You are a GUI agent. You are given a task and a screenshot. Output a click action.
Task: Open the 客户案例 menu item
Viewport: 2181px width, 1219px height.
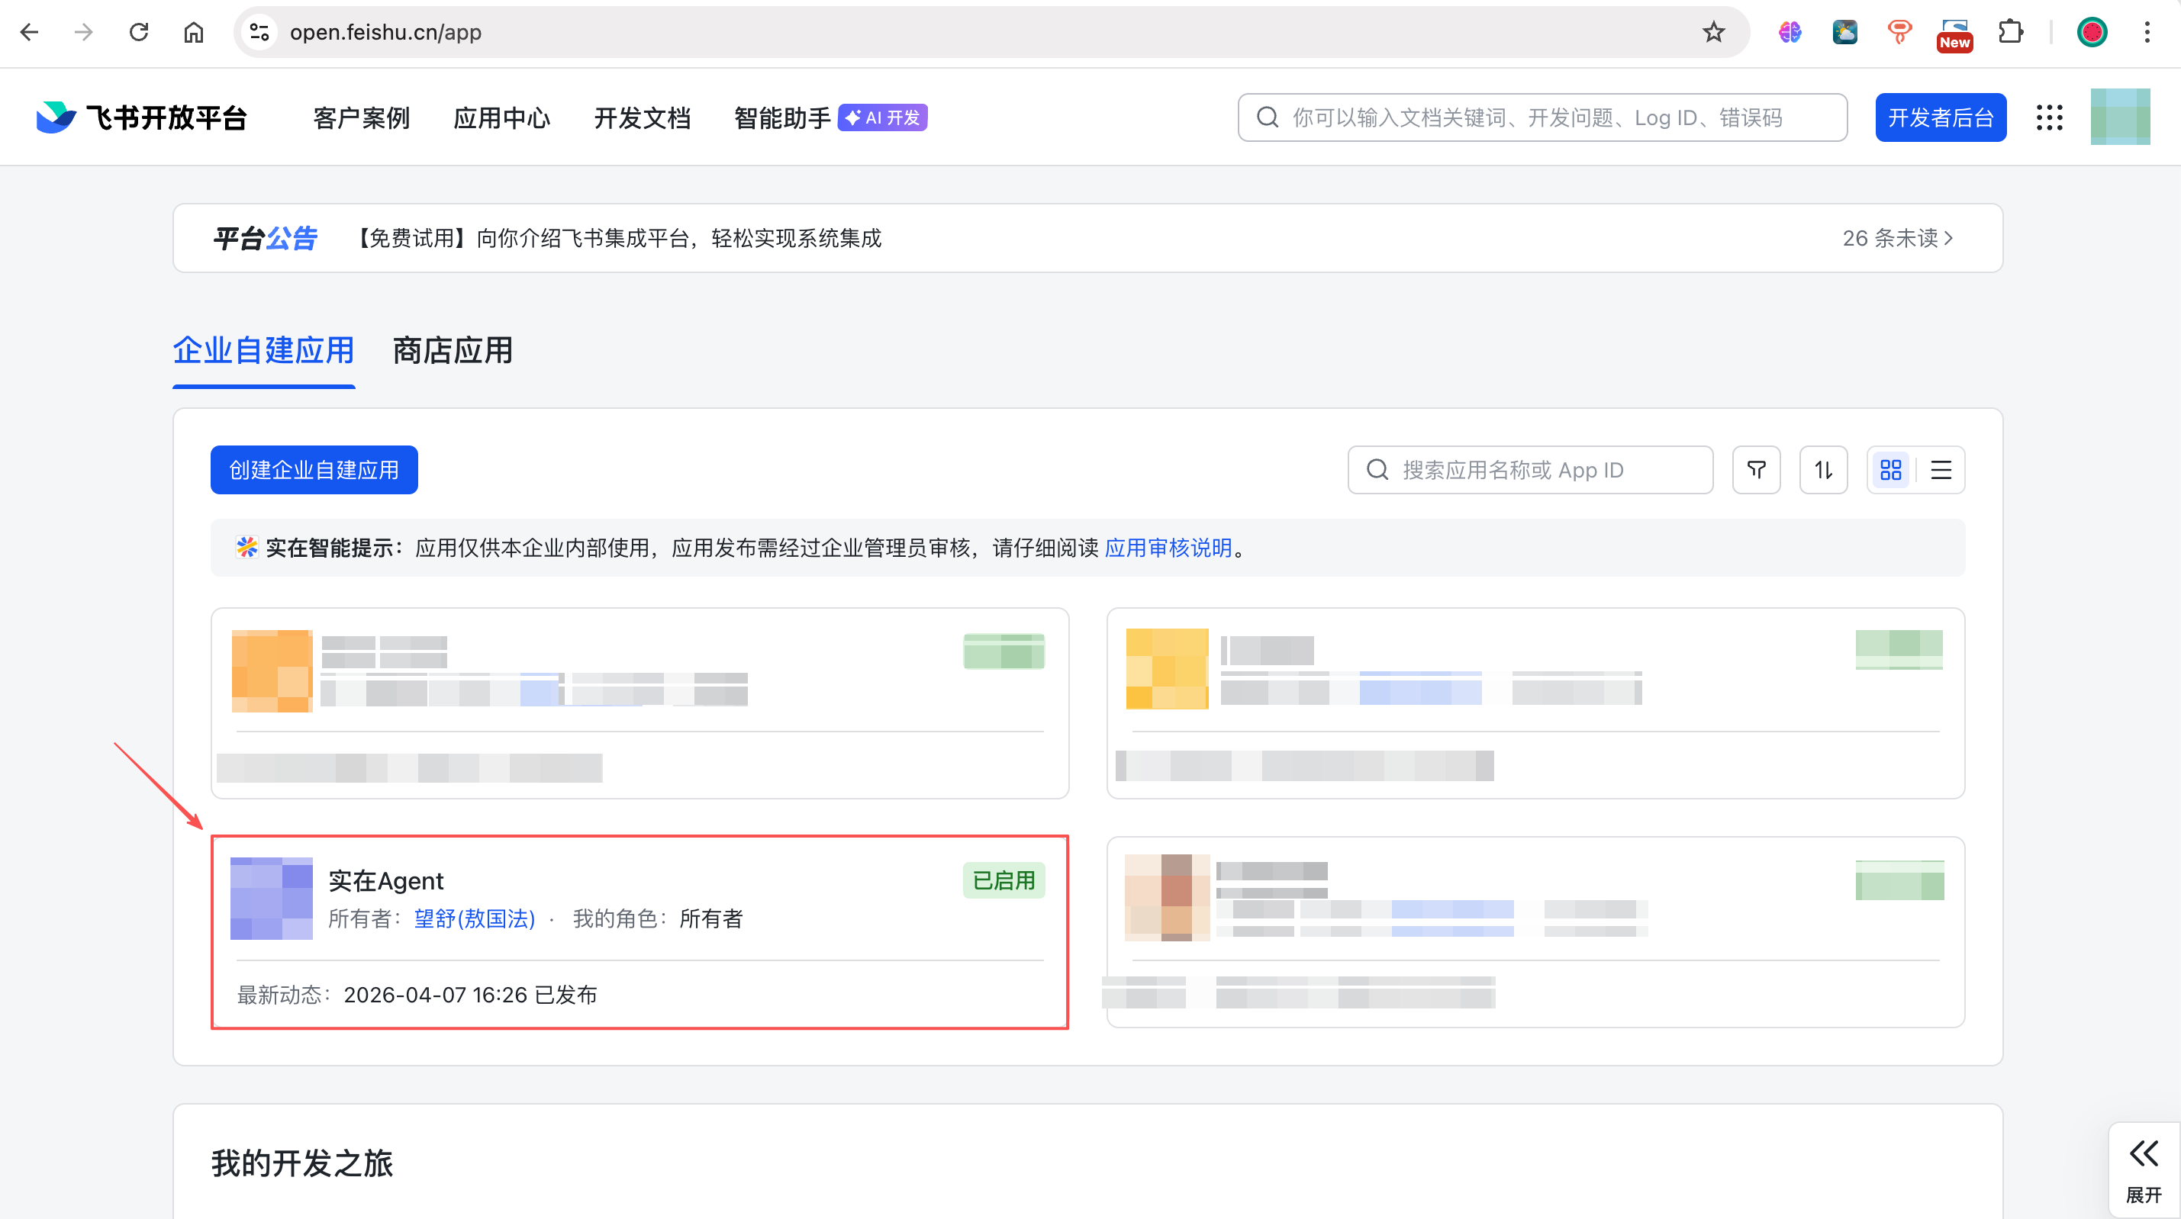[362, 117]
